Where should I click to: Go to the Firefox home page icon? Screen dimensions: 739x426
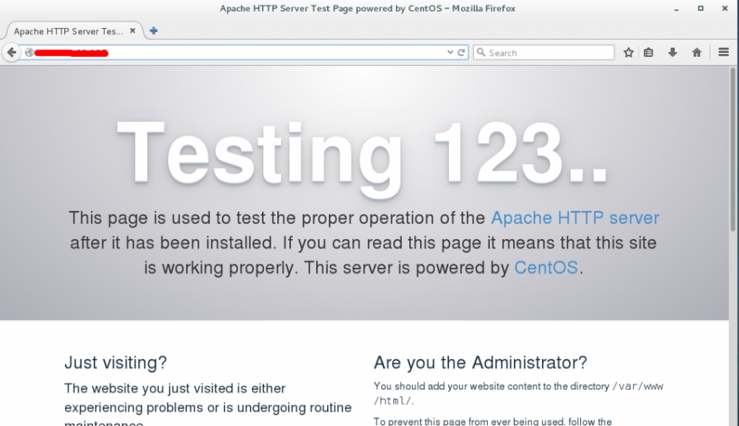(696, 53)
